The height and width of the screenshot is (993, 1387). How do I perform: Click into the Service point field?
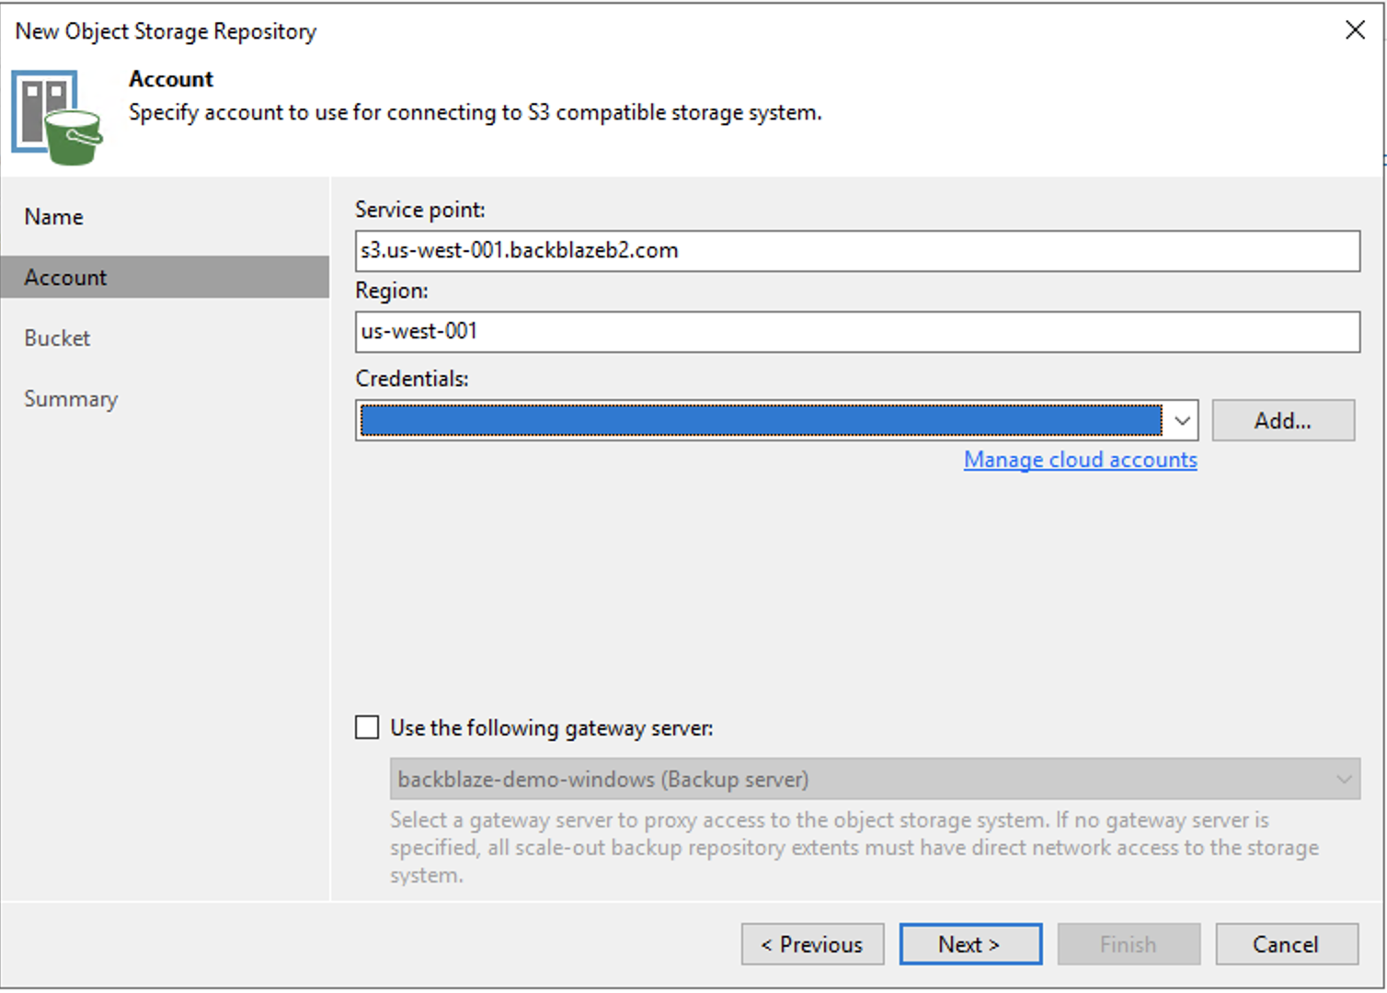point(857,251)
